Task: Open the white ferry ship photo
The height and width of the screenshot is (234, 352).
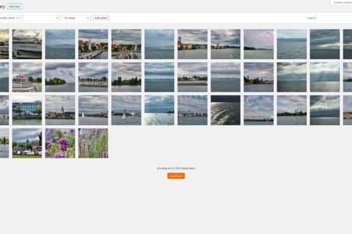Action: tap(27, 44)
